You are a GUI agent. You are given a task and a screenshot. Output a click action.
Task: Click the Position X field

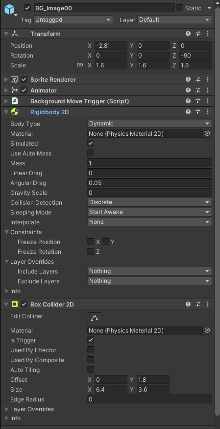111,45
